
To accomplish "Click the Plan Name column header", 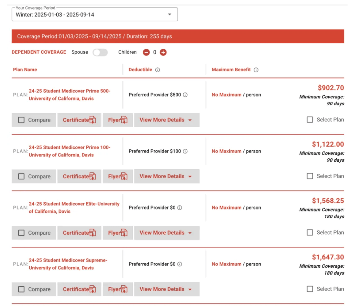I will point(25,70).
